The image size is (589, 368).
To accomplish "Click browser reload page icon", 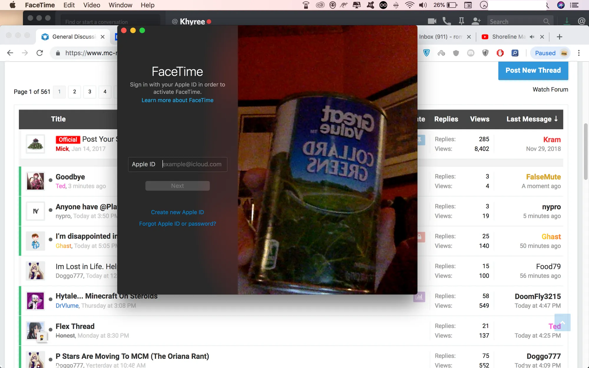I will pos(40,53).
